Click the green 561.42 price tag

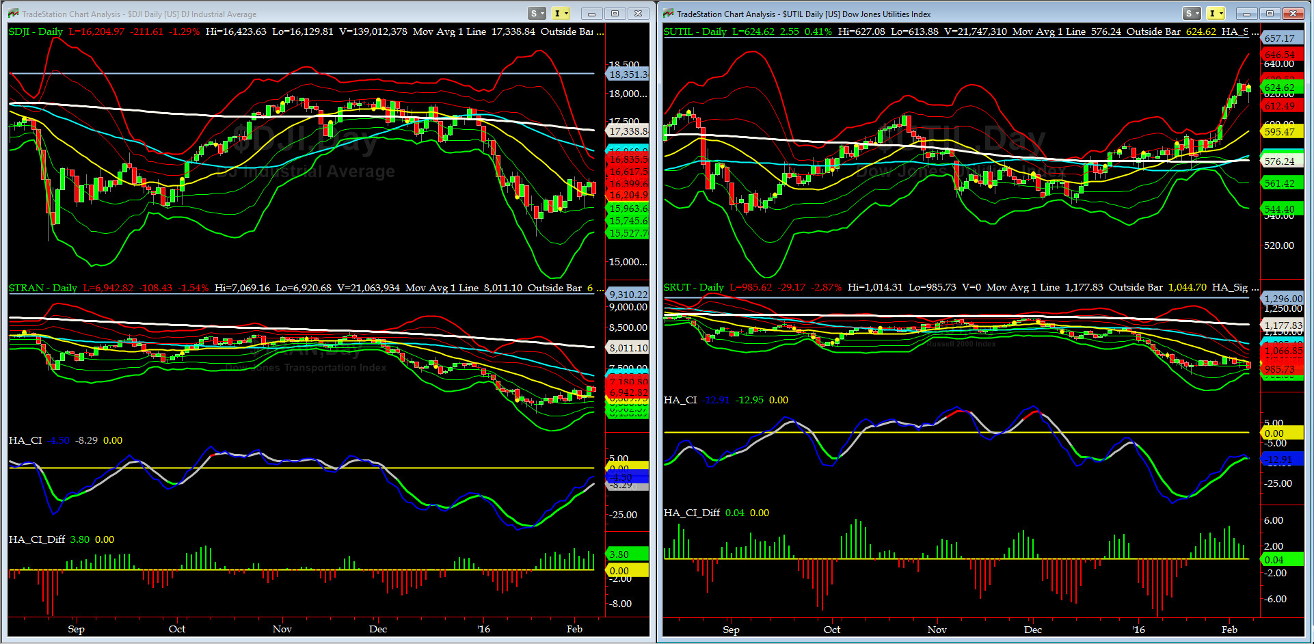point(1283,183)
